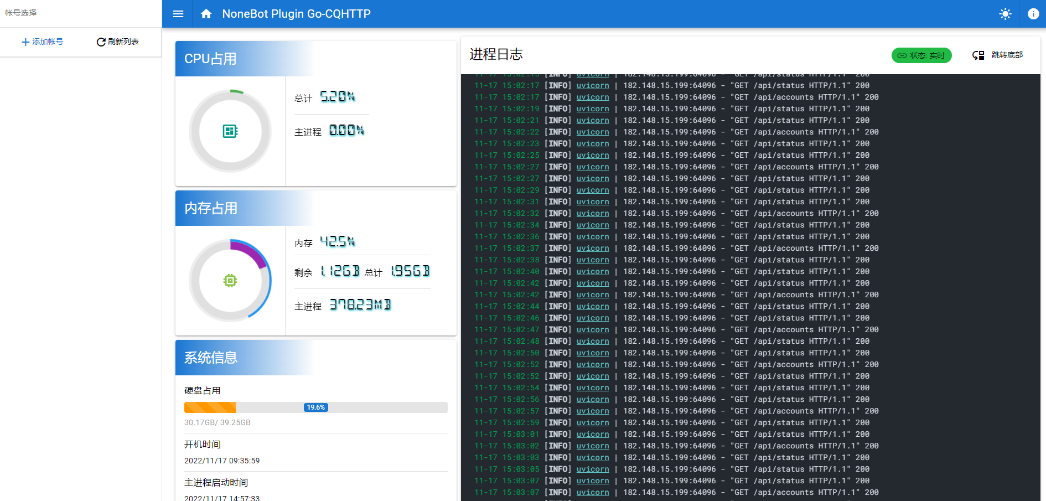This screenshot has width=1046, height=501.
Task: Click the 主进程启动时间 label
Action: [216, 483]
